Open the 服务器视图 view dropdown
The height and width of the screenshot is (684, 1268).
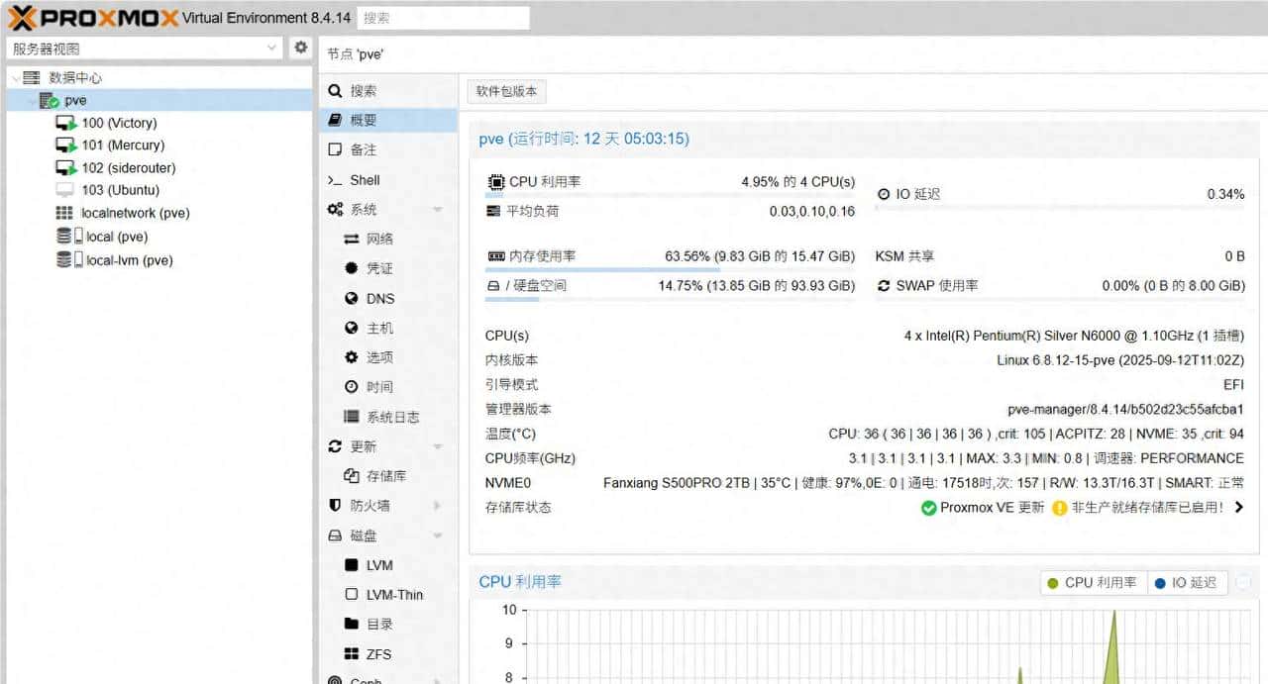(146, 49)
